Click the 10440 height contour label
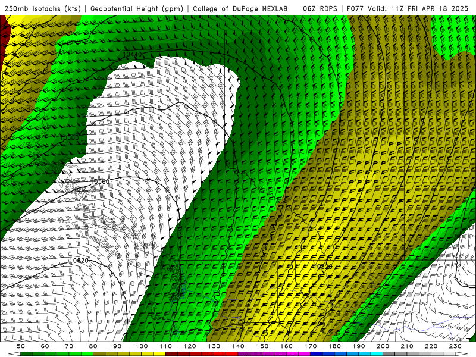The height and width of the screenshot is (357, 476). coord(132,54)
